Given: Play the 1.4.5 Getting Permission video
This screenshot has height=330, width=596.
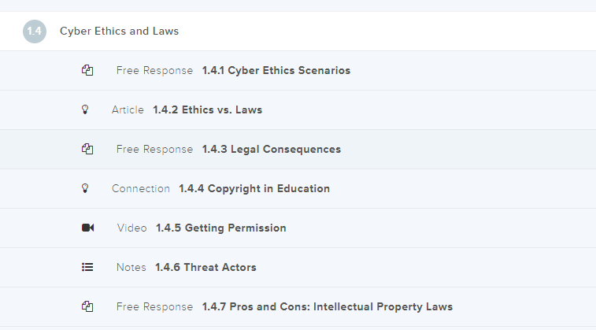Looking at the screenshot, I should click(221, 228).
